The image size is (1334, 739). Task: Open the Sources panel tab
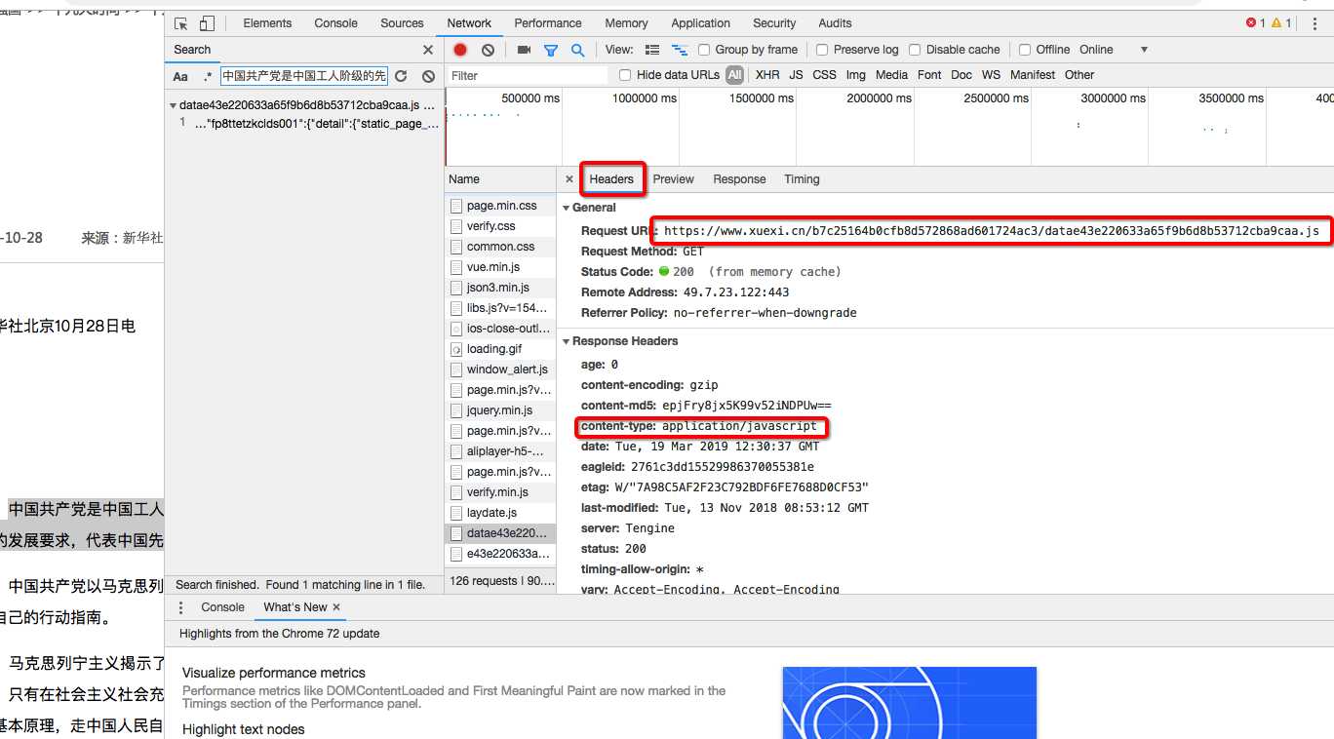tap(402, 23)
